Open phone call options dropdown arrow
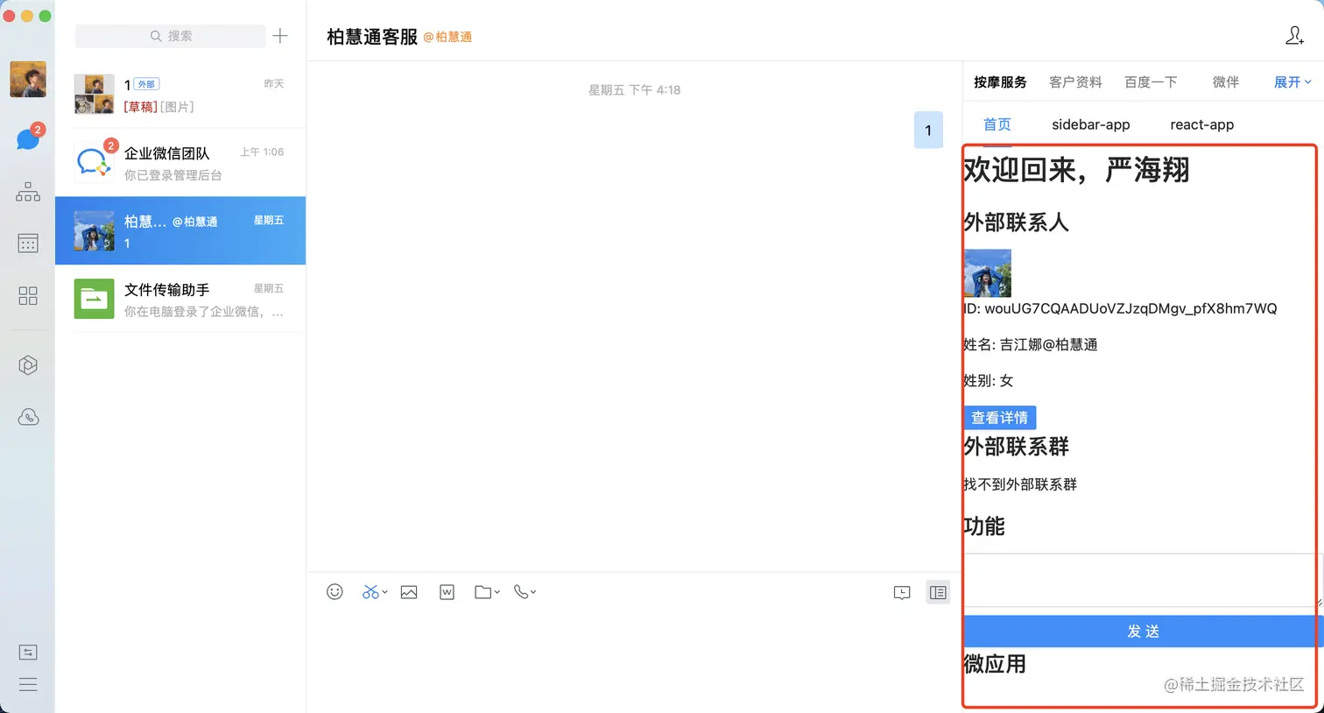 point(533,593)
